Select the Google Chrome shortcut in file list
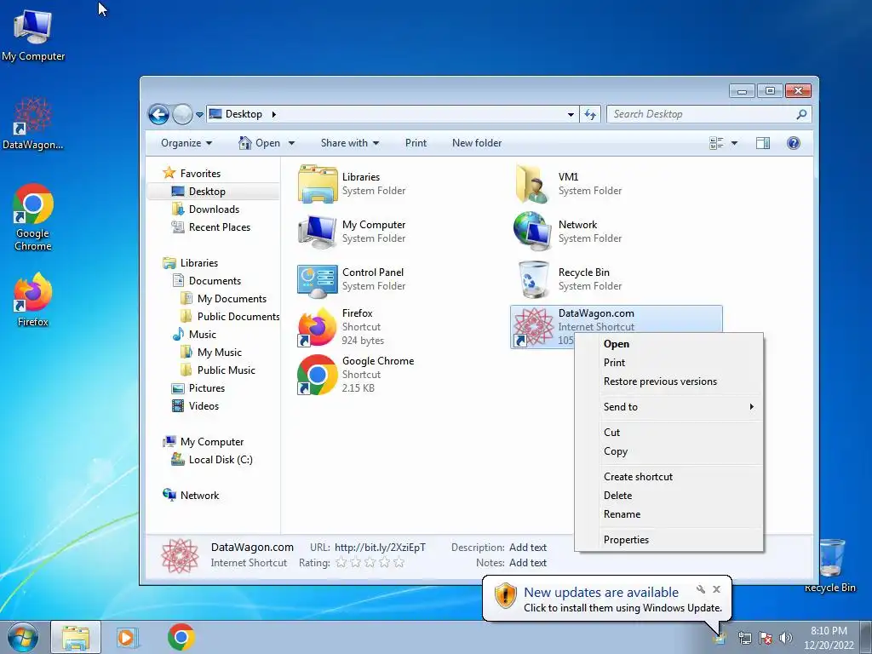Viewport: 872px width, 654px height. pos(317,375)
